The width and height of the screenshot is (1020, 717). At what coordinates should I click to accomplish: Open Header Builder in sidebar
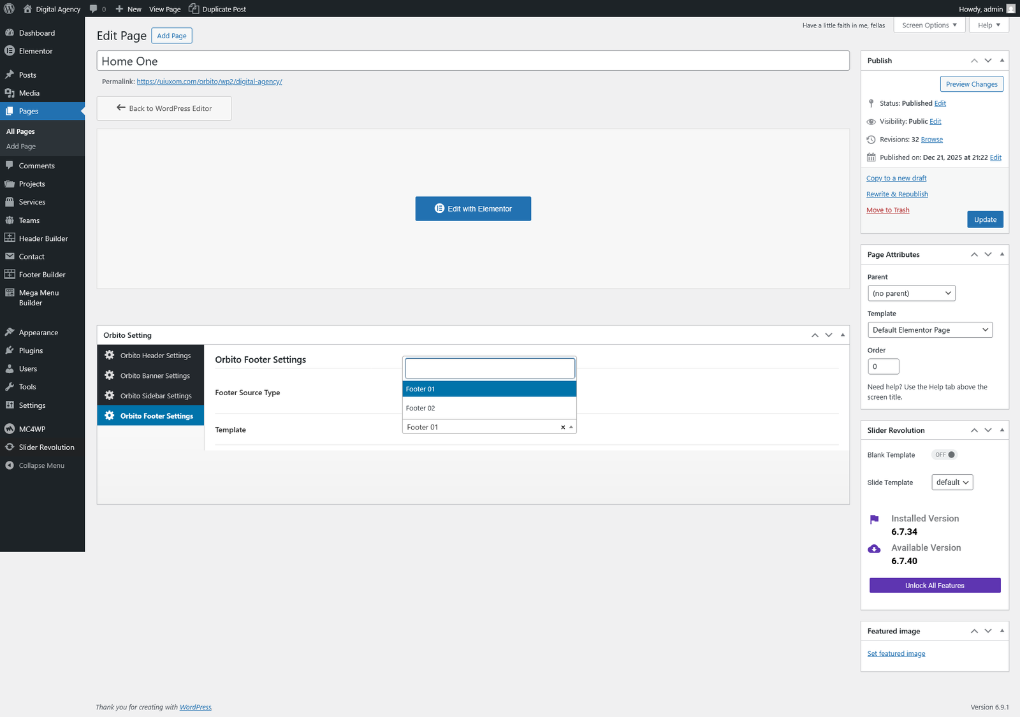coord(43,238)
